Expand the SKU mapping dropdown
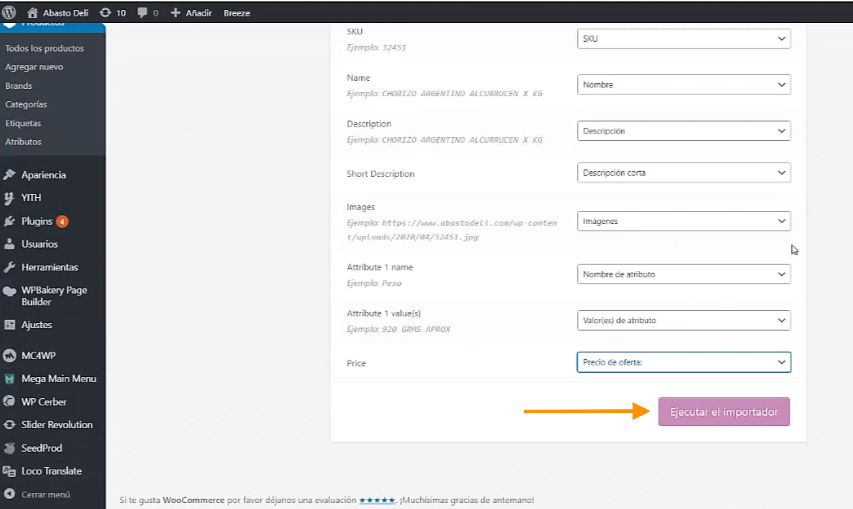Screen dimensions: 853x509 [x=684, y=39]
